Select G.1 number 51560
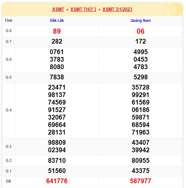Image resolution: width=186 pixels, height=188 pixels. click(57, 171)
